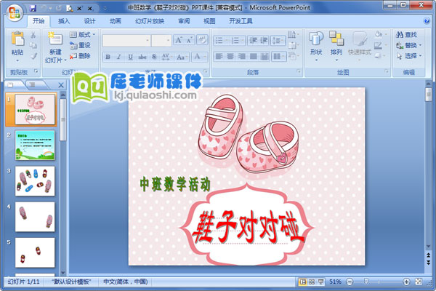436x291 pixels.
Task: Align text right
Action: [242, 57]
